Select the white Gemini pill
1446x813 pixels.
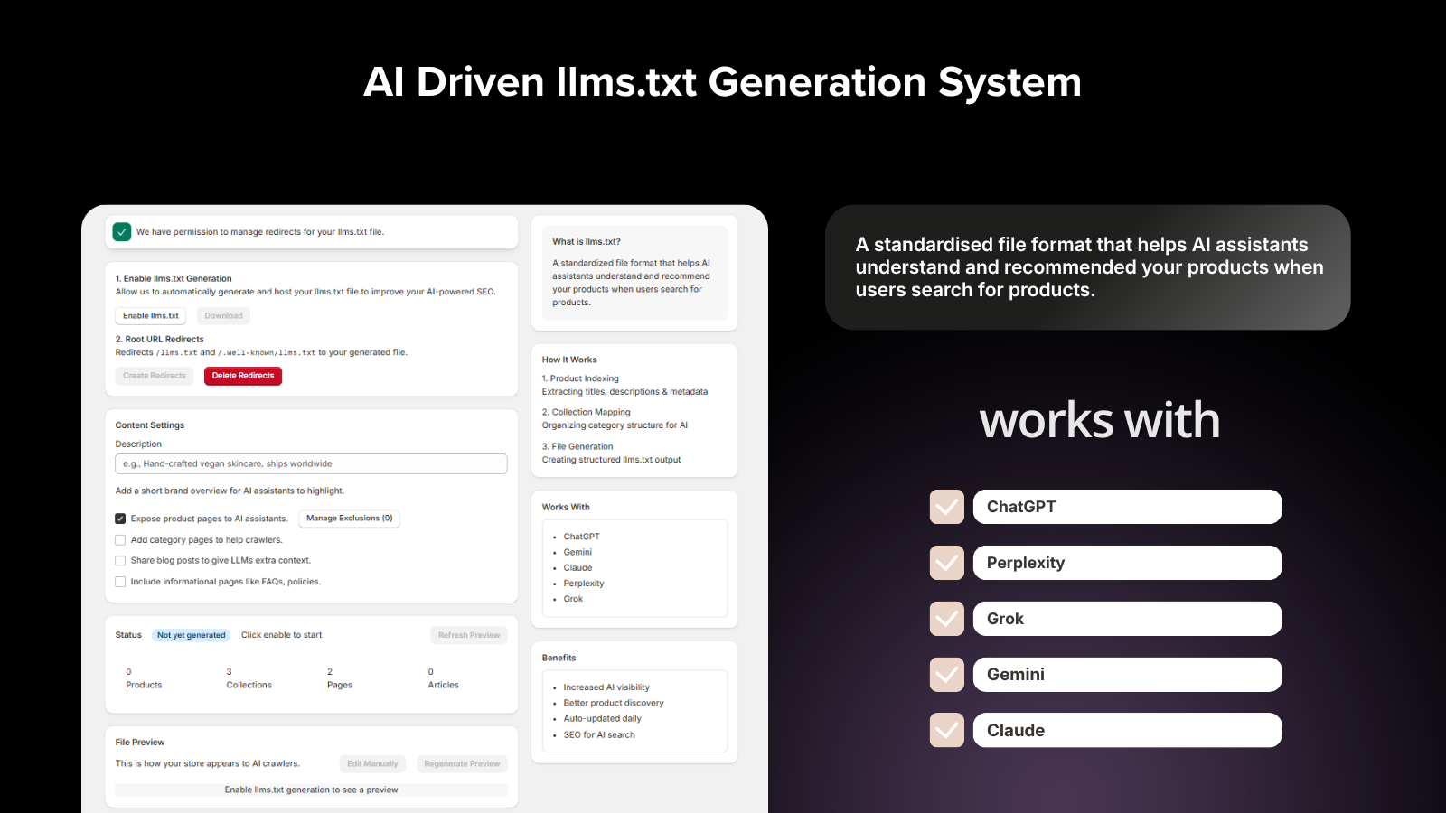(x=1128, y=675)
